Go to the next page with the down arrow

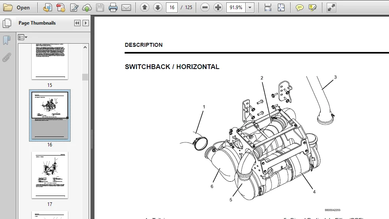tap(158, 8)
